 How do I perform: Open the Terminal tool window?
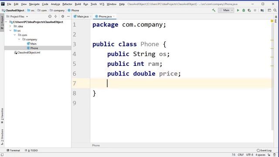tap(13, 150)
